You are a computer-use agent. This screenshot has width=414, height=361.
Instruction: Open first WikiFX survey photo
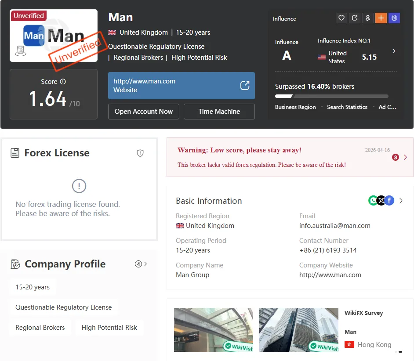(x=213, y=330)
